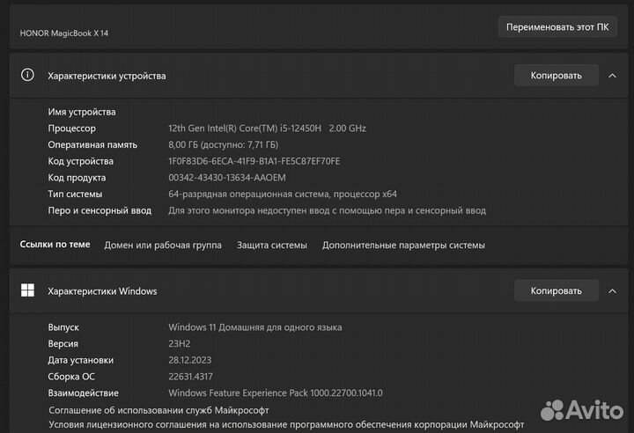Click the Windows logo icon beside Характеристики Windows
Viewport: 634px width, 433px height.
pyautogui.click(x=27, y=290)
